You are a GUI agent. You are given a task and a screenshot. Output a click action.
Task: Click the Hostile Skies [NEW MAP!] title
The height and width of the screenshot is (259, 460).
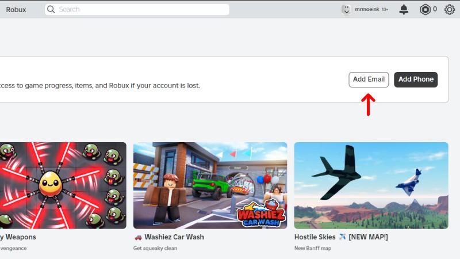341,237
